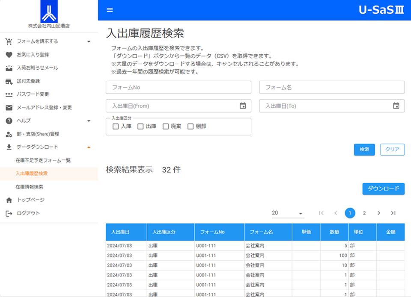Click the ダウンロード button
The width and height of the screenshot is (411, 297).
tap(384, 188)
